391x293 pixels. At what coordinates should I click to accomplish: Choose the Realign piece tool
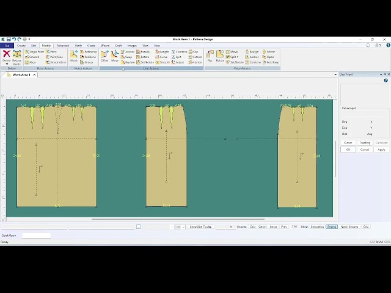pos(252,52)
